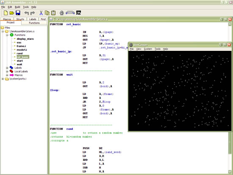
Task: Switch to the Labels tab
Action: [33, 19]
